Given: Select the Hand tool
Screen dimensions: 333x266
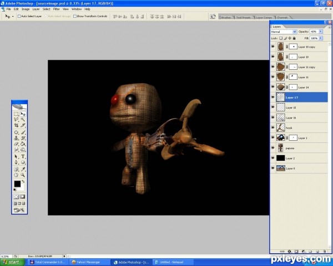Looking at the screenshot, I should pos(16,175).
